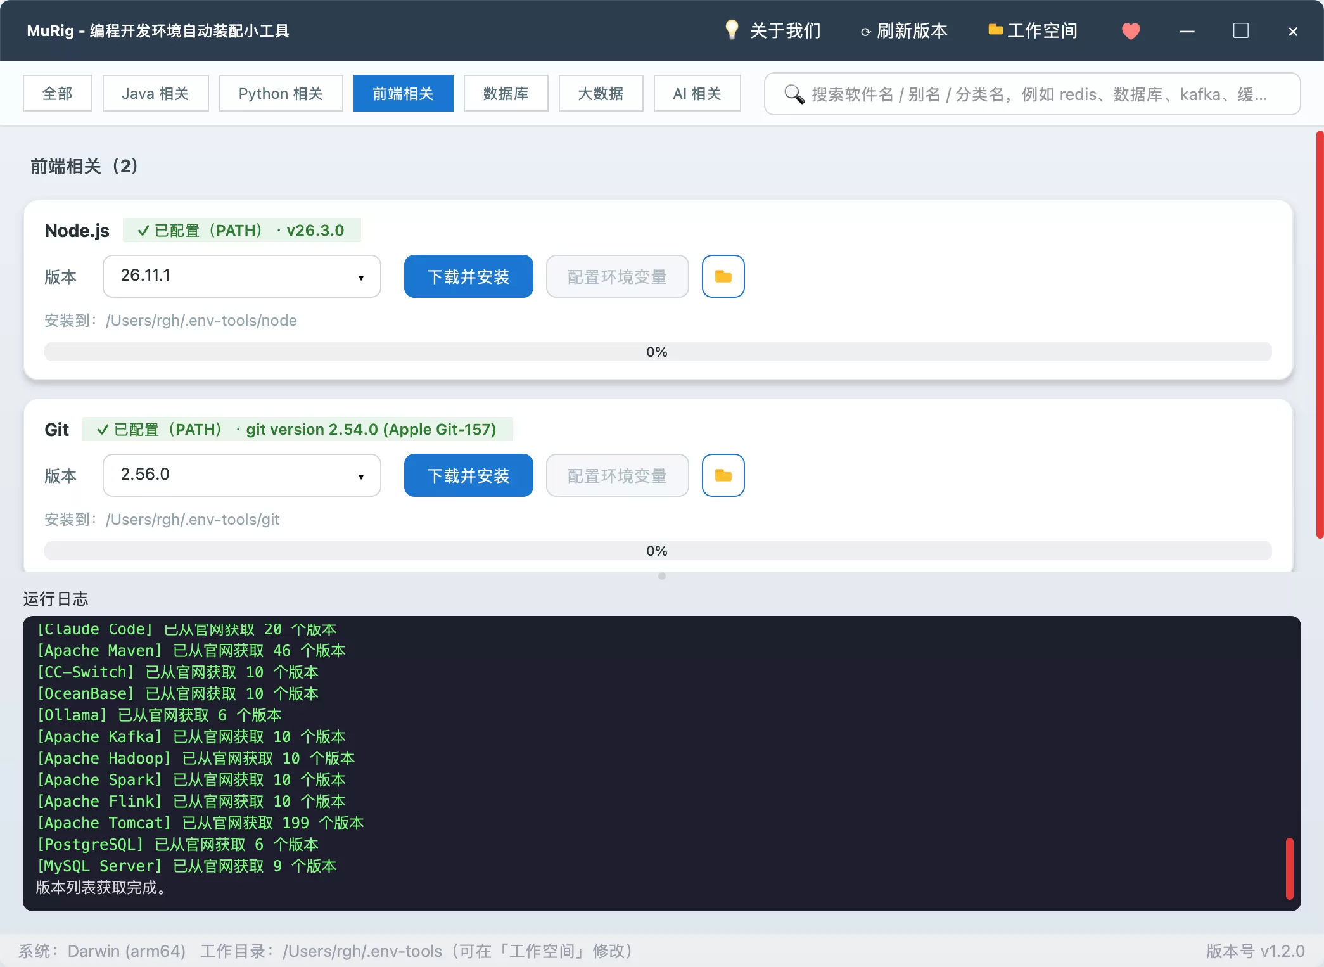Click the software list vertical scrollbar
The image size is (1324, 967).
point(1320,335)
